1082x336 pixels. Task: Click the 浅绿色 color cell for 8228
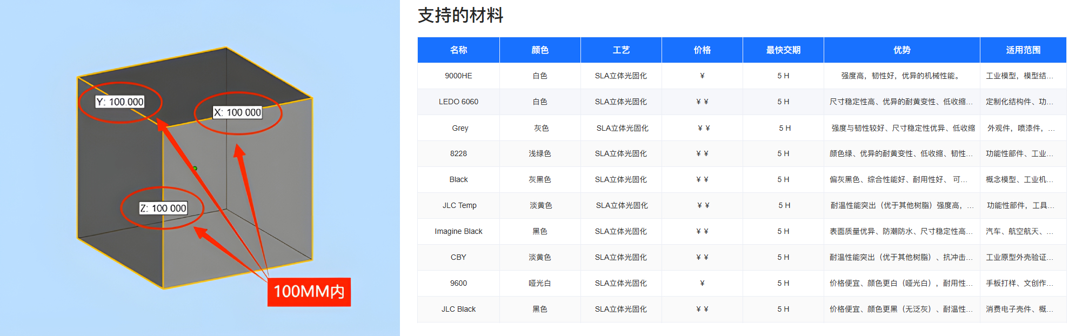pos(539,154)
